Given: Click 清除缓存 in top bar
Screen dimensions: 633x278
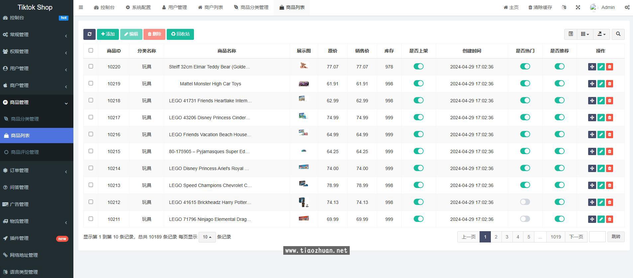Looking at the screenshot, I should click(x=540, y=7).
